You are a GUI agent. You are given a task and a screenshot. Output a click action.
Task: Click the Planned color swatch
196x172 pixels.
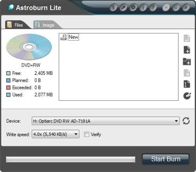click(x=8, y=80)
